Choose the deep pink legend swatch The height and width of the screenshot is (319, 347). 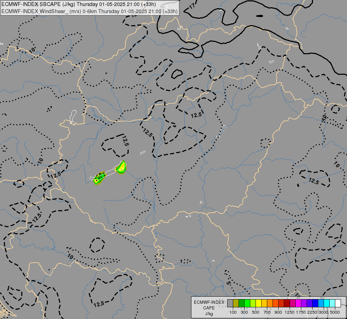(292, 303)
